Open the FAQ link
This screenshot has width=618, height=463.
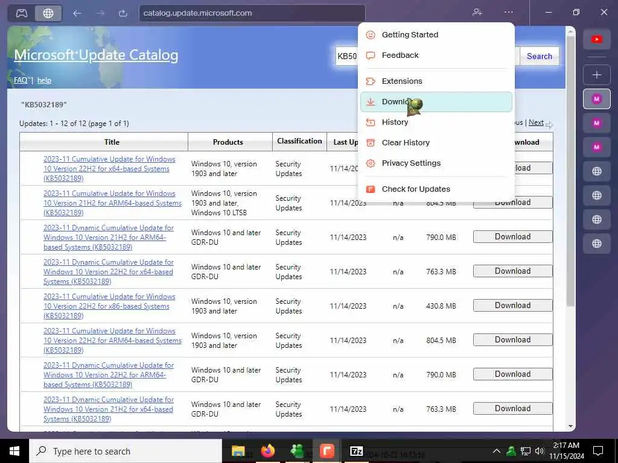21,80
